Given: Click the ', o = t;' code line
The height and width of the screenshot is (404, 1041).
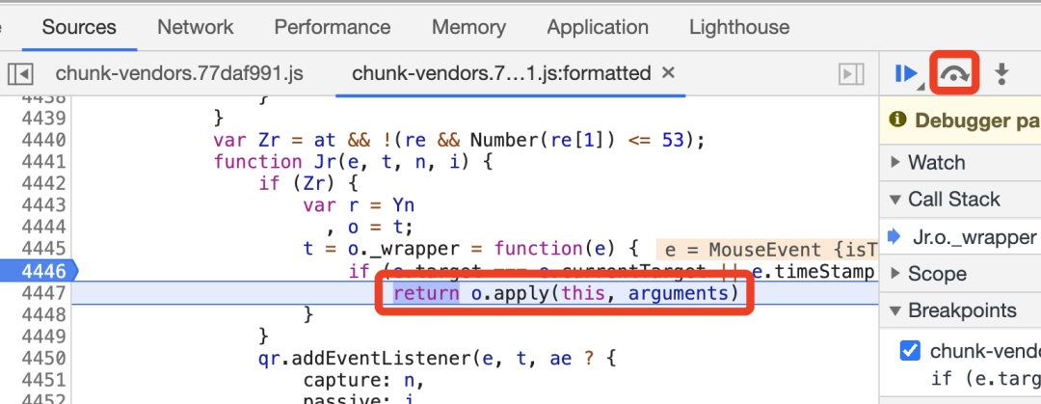Looking at the screenshot, I should (x=370, y=228).
